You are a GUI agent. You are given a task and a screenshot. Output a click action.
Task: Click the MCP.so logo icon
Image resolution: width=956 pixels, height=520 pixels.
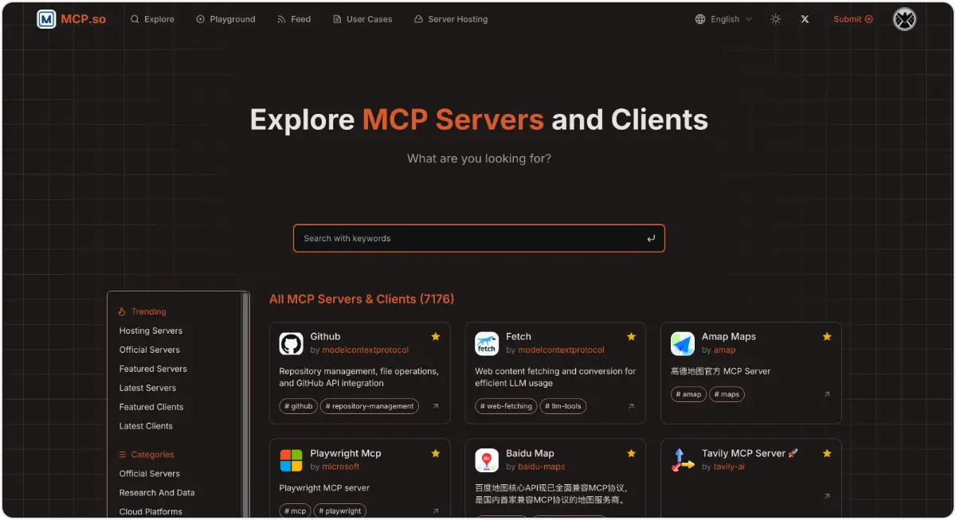coord(46,18)
